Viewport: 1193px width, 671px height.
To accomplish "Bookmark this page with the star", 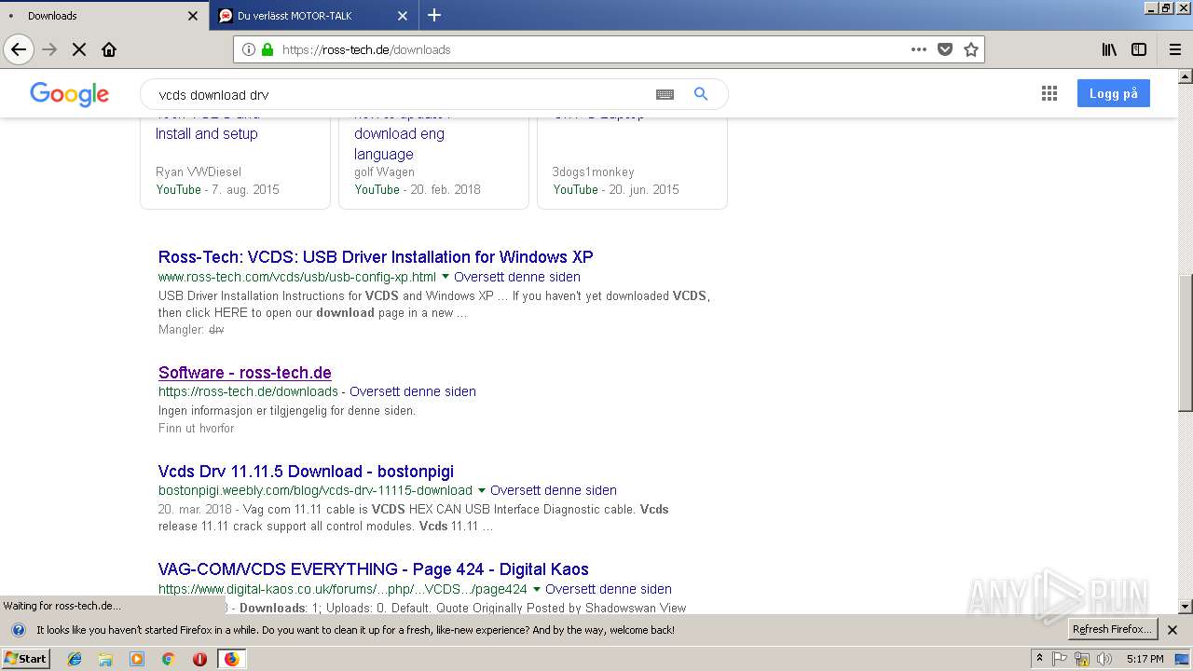I will [971, 49].
